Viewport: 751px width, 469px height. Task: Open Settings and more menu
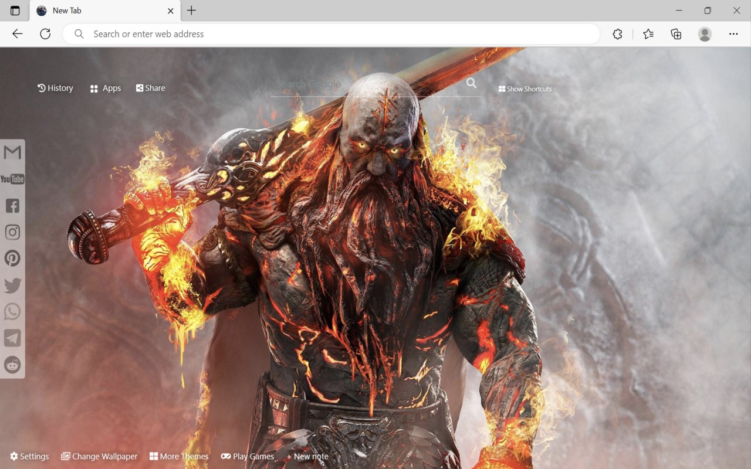pyautogui.click(x=733, y=34)
